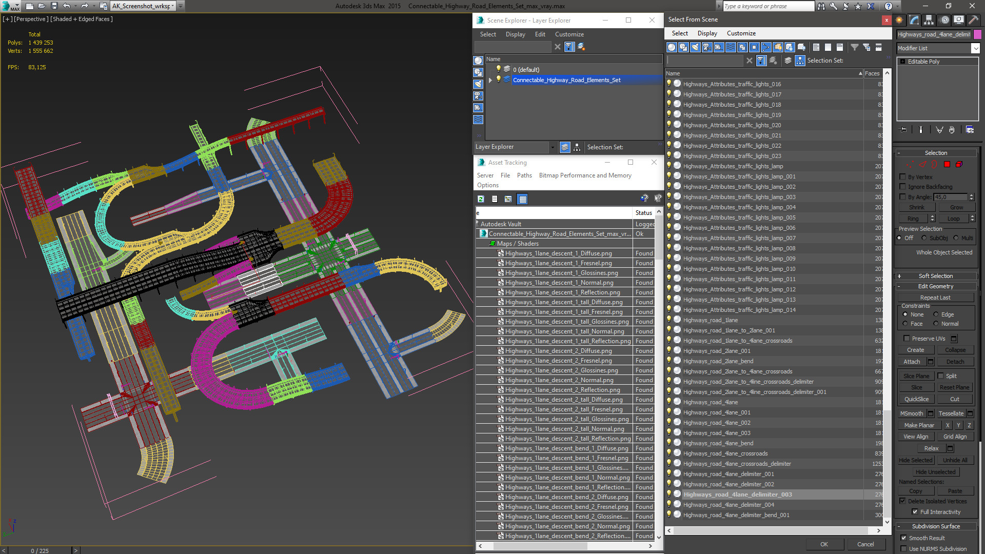The width and height of the screenshot is (985, 554).
Task: Click Refresh icon in Asset Tracking toolbar
Action: click(x=481, y=199)
